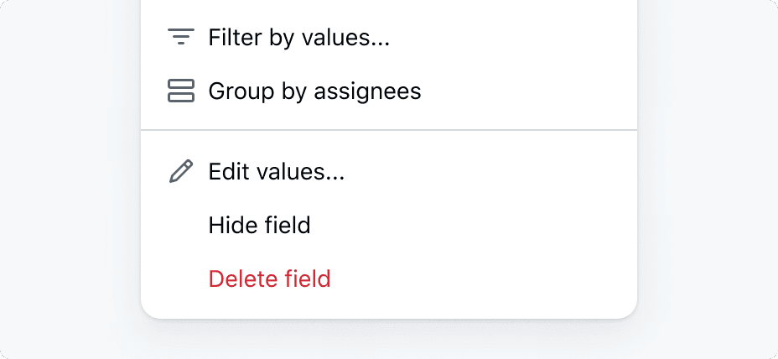Hide field using the menu item
Viewport: 778px width, 359px height.
[x=259, y=225]
